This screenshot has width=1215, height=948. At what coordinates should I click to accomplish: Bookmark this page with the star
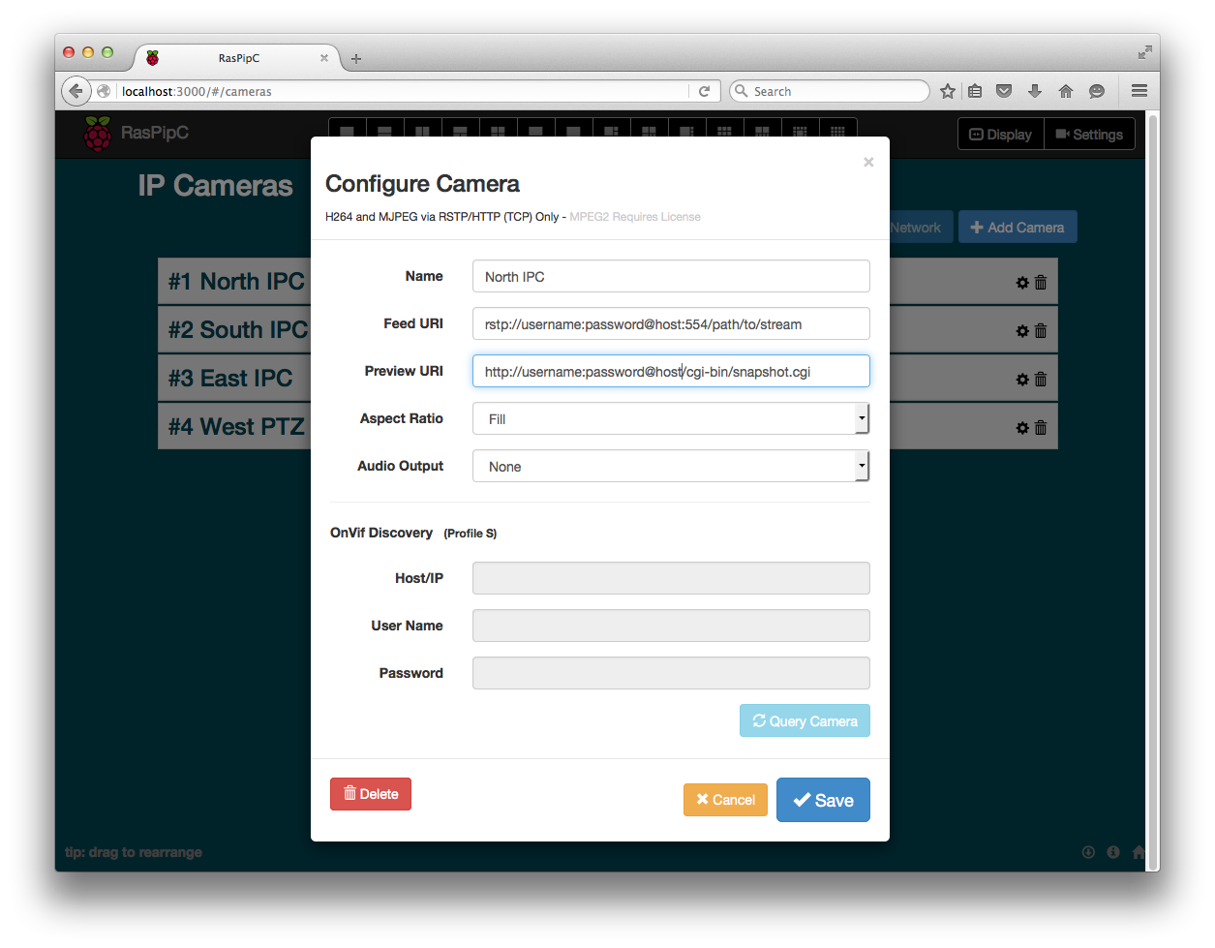(948, 91)
